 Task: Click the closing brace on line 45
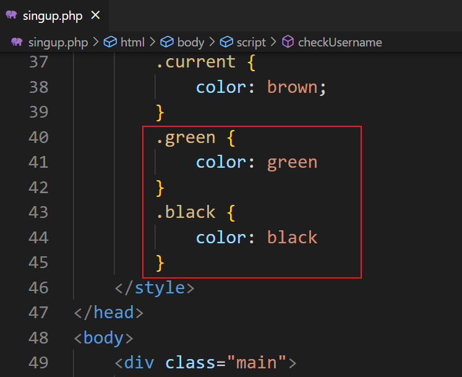point(160,263)
